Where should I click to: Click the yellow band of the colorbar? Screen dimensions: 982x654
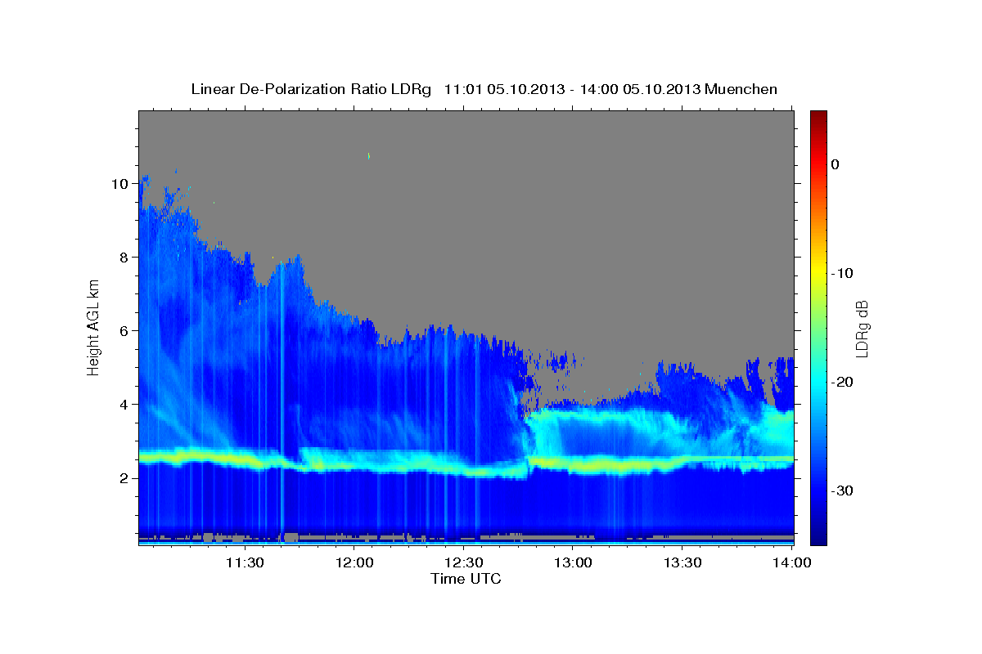pyautogui.click(x=818, y=273)
